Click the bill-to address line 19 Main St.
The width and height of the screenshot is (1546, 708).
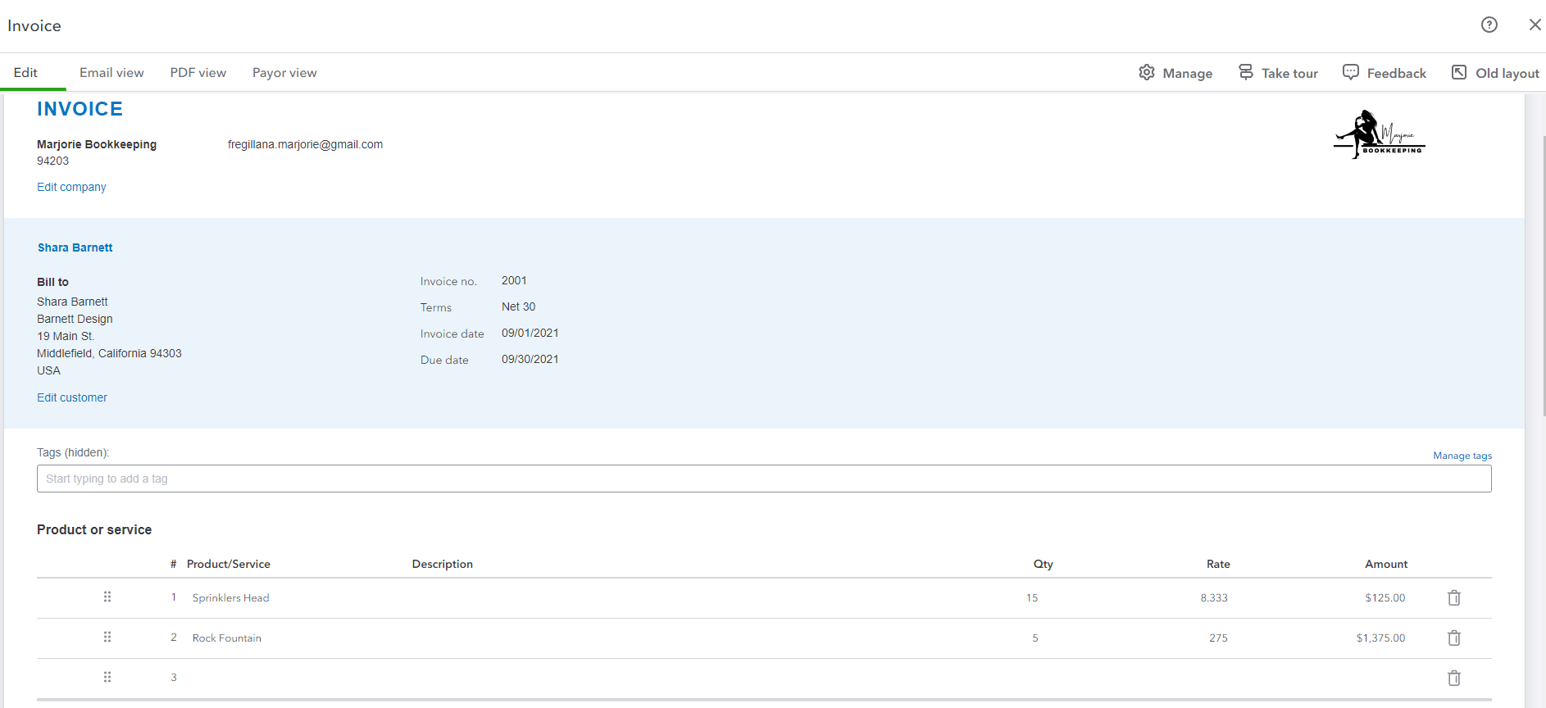[66, 336]
